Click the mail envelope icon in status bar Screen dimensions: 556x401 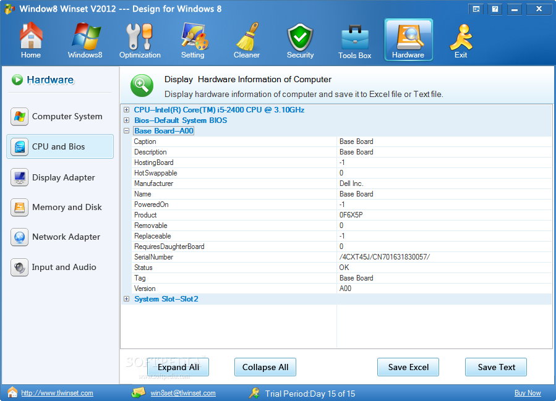coord(138,392)
